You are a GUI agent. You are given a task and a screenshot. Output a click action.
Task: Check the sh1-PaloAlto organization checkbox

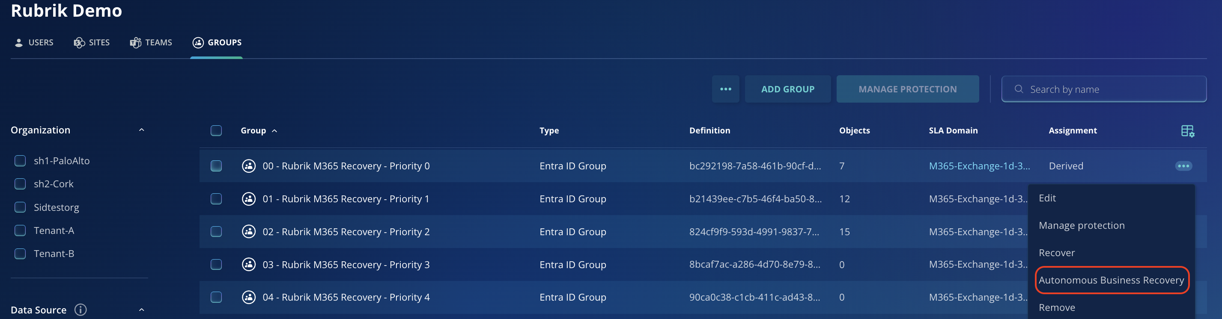pos(20,161)
